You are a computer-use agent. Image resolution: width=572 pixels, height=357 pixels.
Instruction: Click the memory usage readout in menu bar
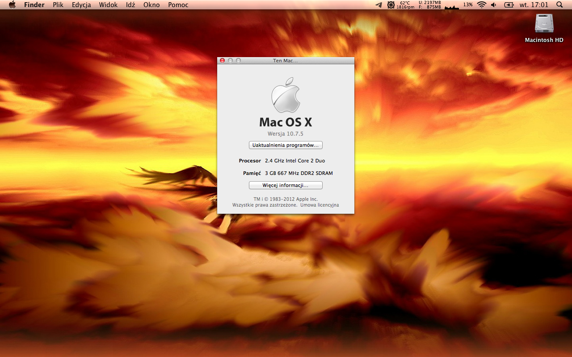[430, 5]
